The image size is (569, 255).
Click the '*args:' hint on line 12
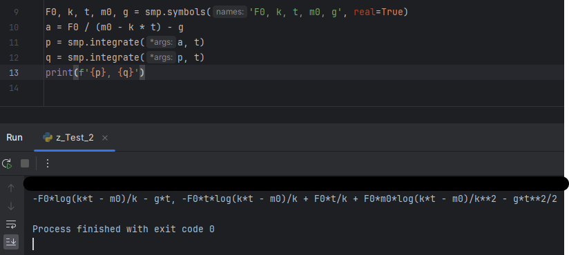pos(161,58)
